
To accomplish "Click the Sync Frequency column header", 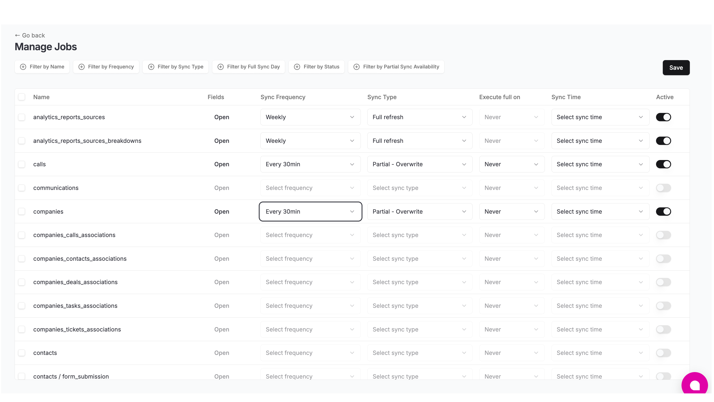I will pyautogui.click(x=283, y=97).
